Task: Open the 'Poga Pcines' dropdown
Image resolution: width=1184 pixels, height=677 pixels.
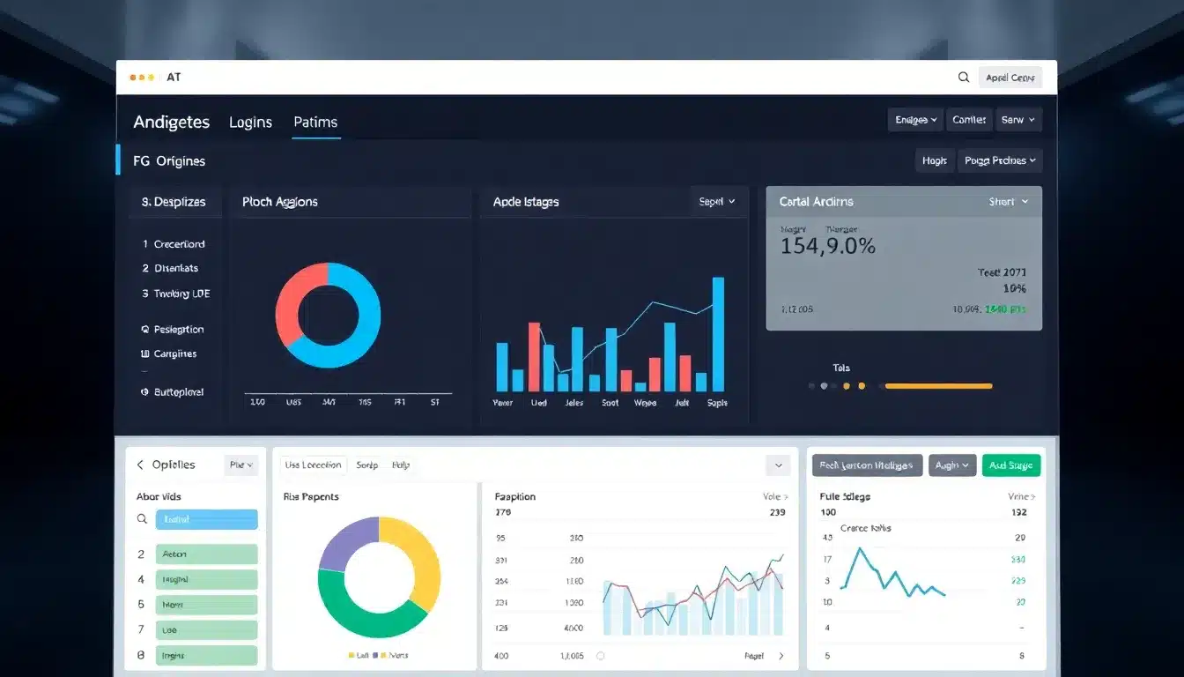Action: coord(1000,160)
